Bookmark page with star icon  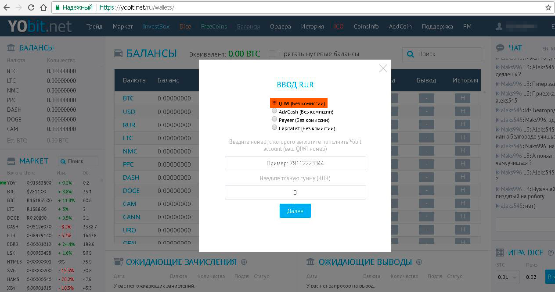point(548,7)
